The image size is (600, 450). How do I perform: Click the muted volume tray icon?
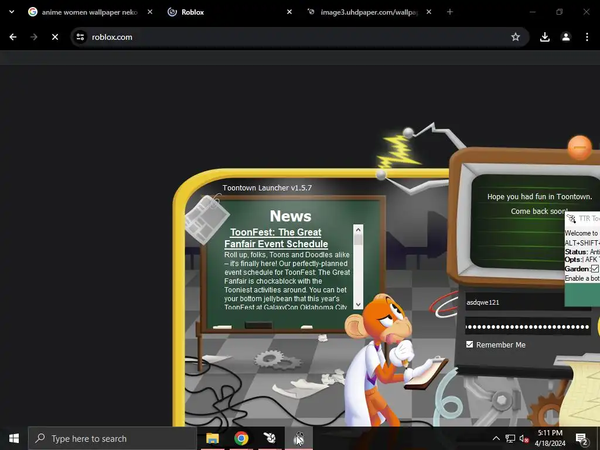524,438
